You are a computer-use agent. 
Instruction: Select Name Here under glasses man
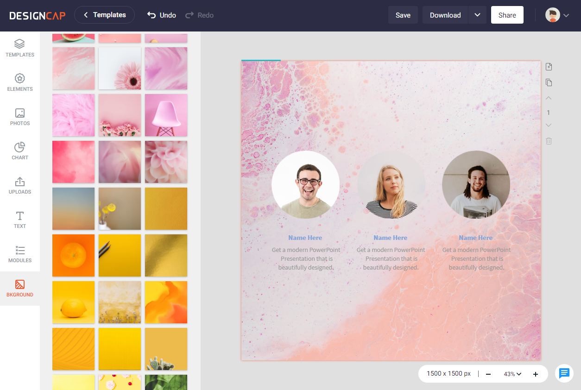(305, 238)
